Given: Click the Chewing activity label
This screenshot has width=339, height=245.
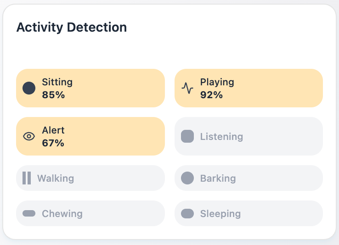Looking at the screenshot, I should 62,214.
